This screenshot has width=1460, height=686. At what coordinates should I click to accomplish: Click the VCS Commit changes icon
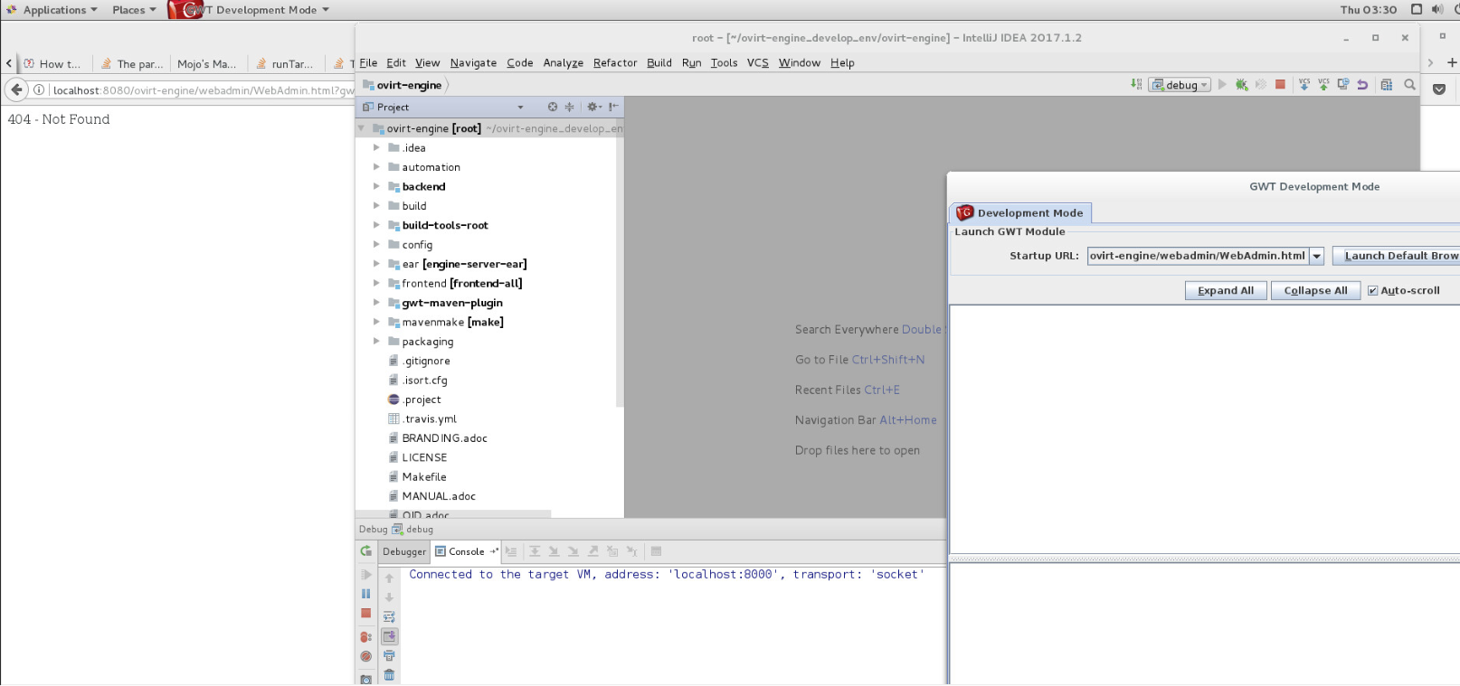coord(1323,85)
